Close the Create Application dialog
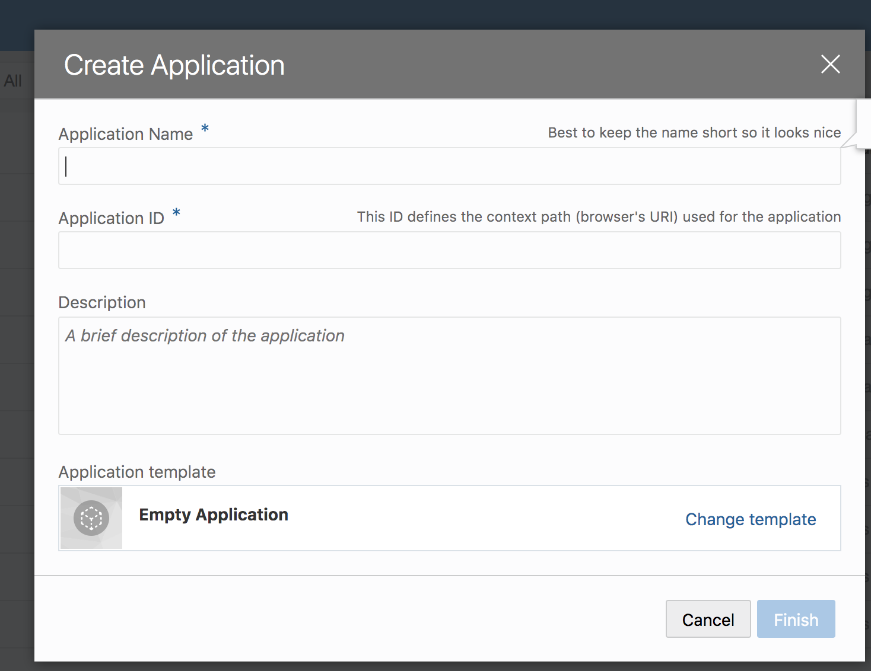Viewport: 871px width, 671px height. (x=830, y=64)
